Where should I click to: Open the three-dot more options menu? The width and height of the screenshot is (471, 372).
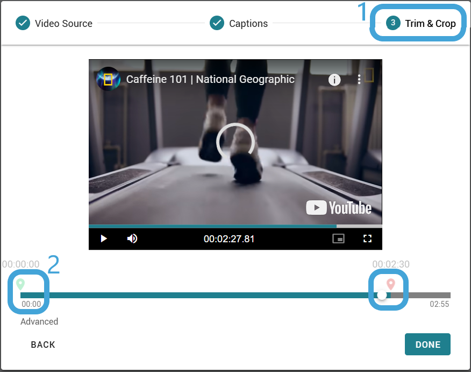tap(359, 79)
